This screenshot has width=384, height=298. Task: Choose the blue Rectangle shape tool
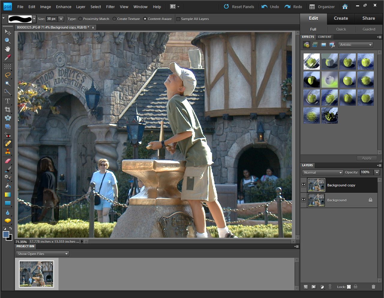point(8,203)
